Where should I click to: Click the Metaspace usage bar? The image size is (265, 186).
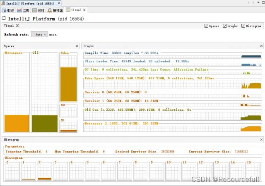(17, 124)
